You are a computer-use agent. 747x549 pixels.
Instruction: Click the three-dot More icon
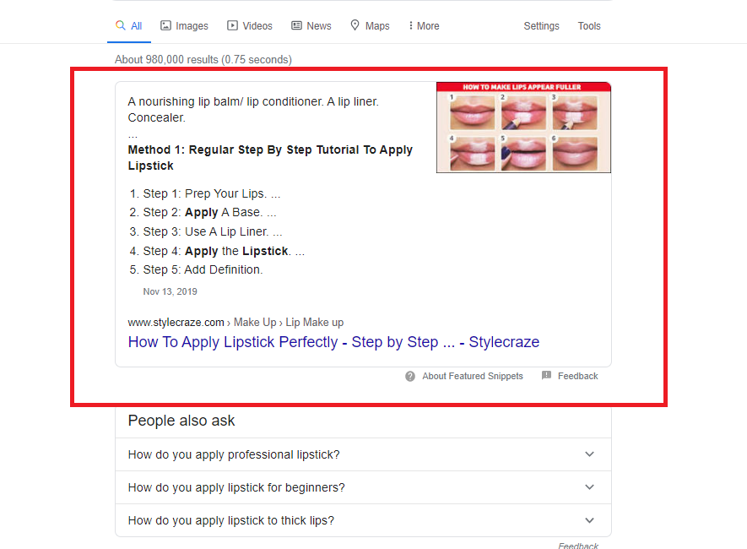pyautogui.click(x=411, y=25)
